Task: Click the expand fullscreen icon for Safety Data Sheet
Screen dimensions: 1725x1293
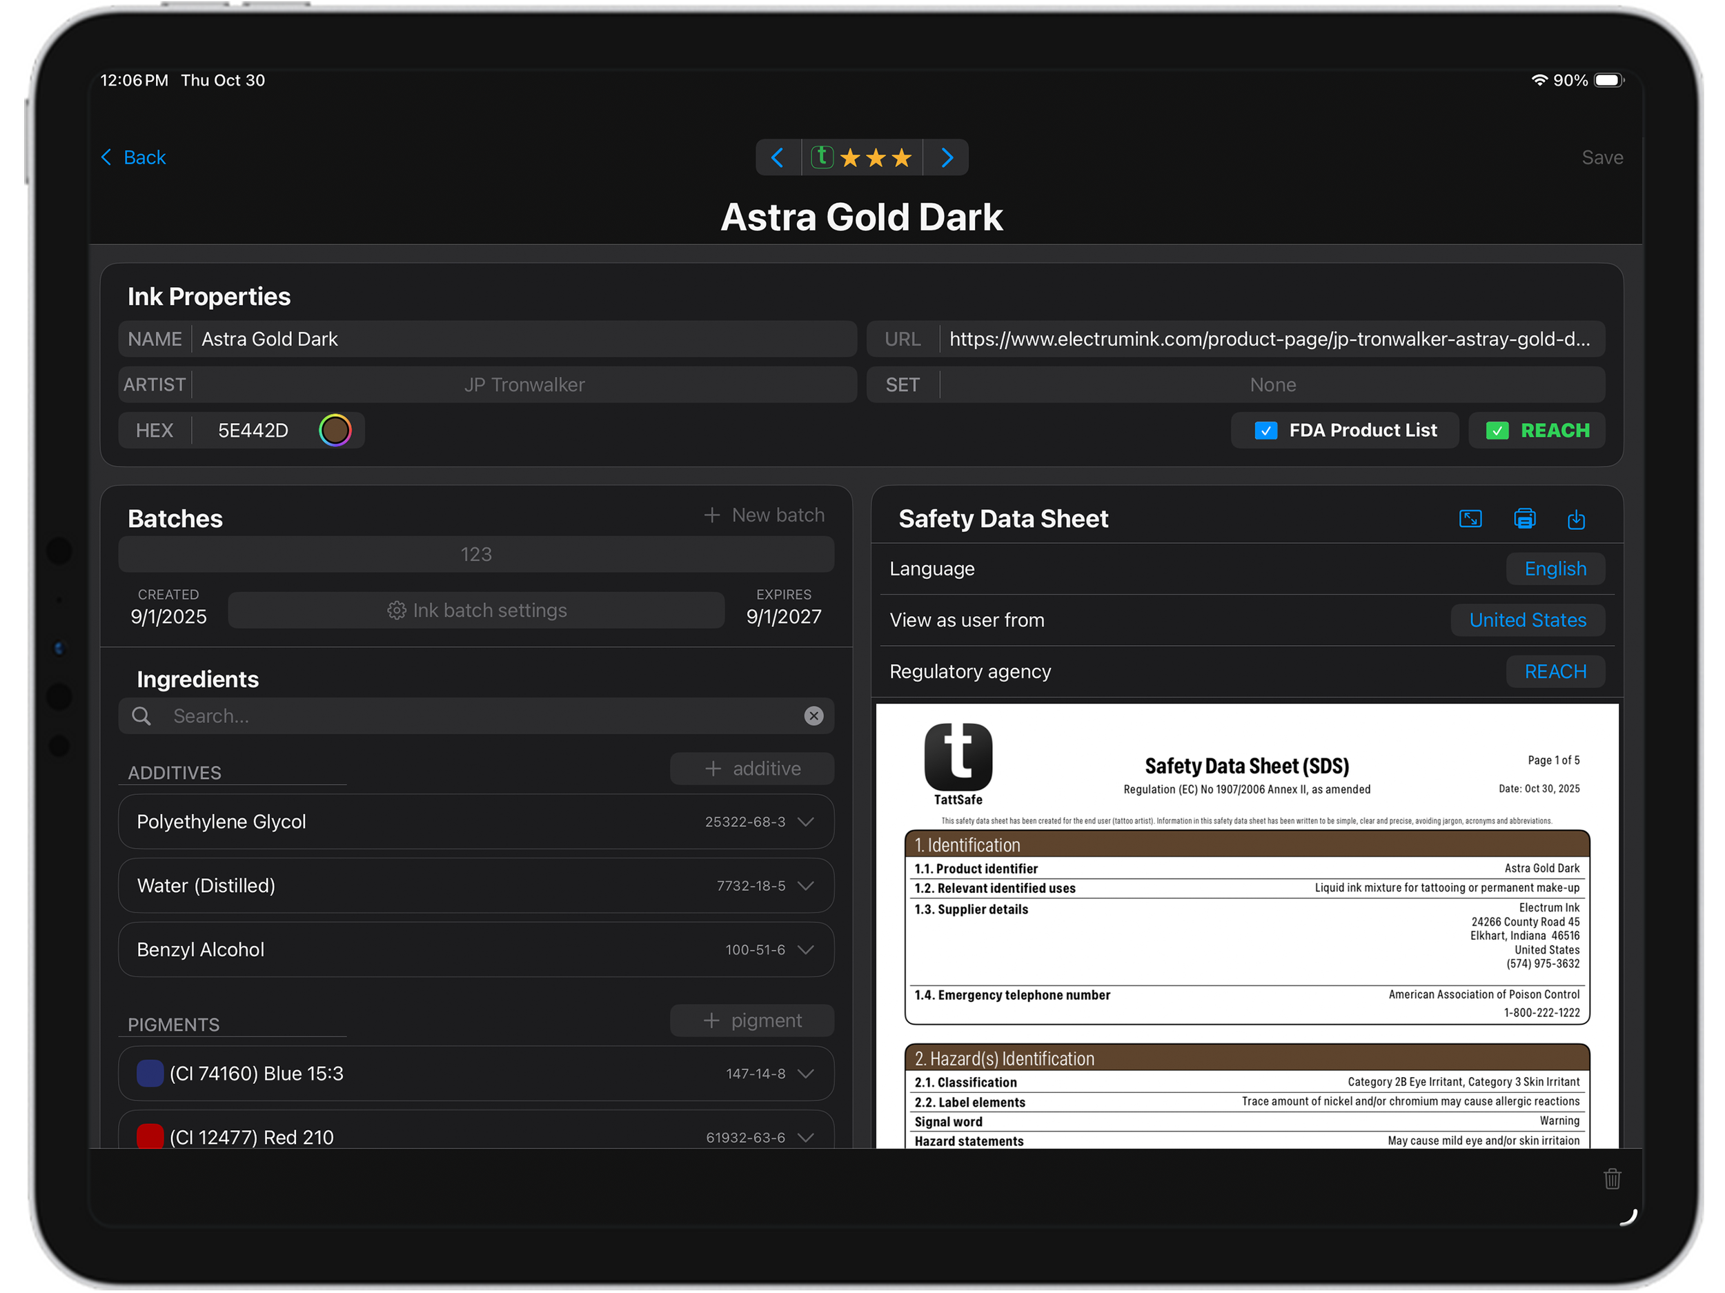Action: click(x=1470, y=519)
